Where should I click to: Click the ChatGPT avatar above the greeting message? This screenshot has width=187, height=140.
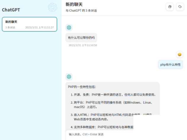click(69, 28)
